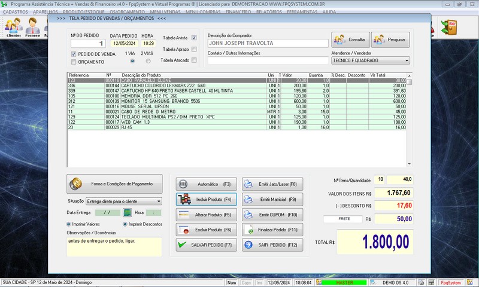Click Pesquisar buyer button
Image resolution: width=479 pixels, height=287 pixels.
[x=390, y=39]
